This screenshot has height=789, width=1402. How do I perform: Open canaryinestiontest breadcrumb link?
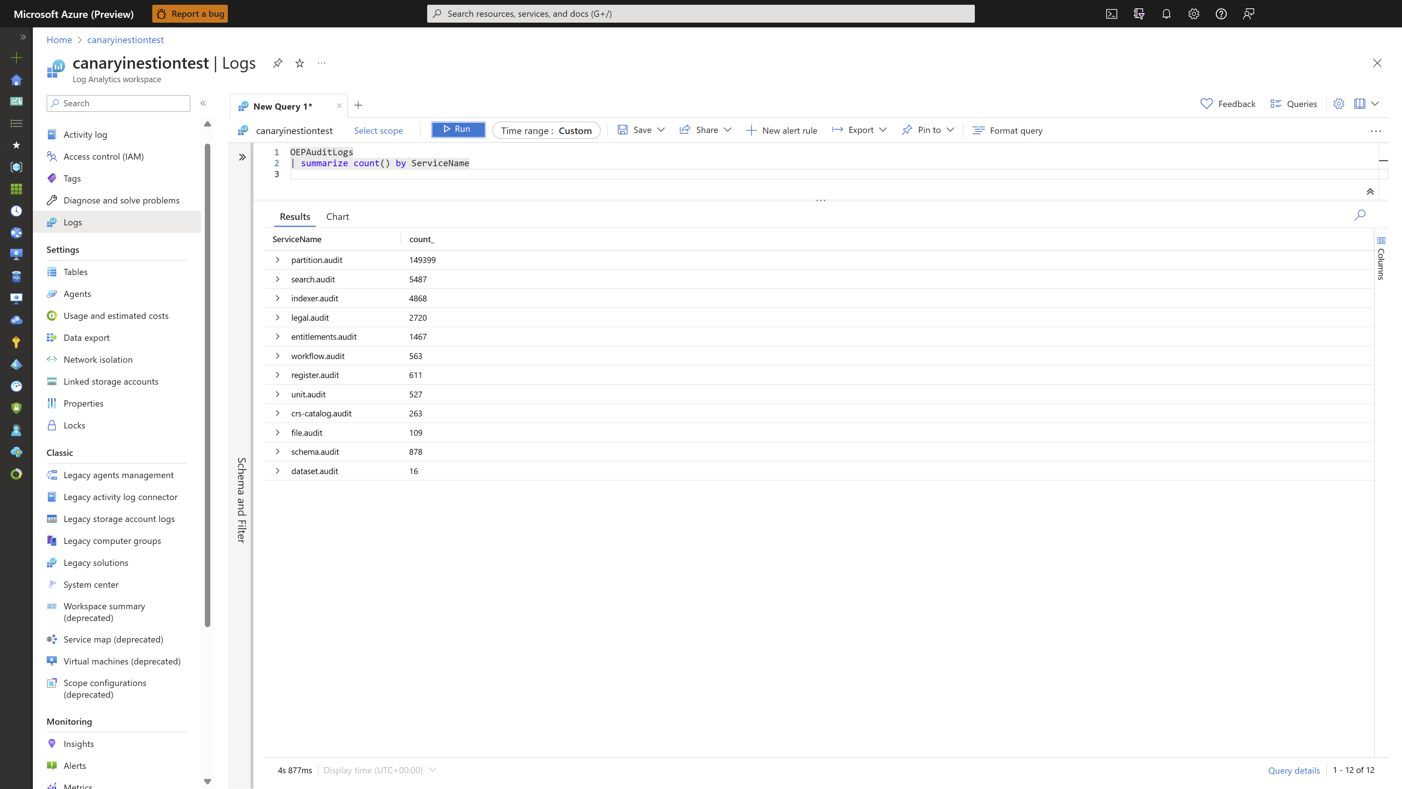[x=125, y=39]
